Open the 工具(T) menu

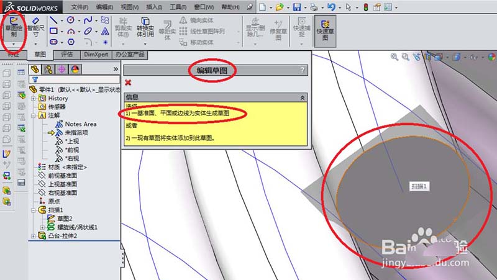pos(178,7)
